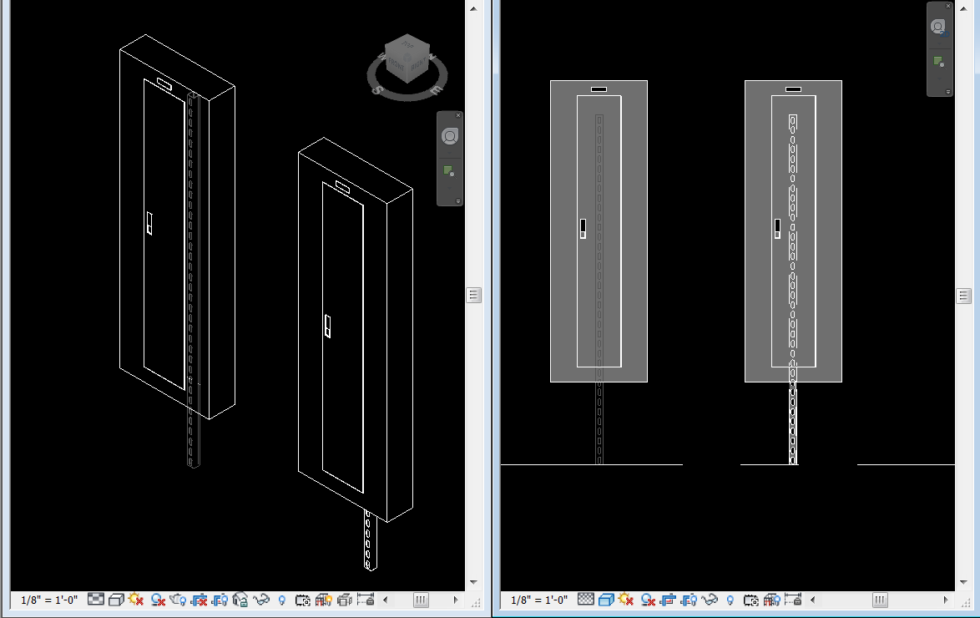The height and width of the screenshot is (618, 980).
Task: Open Visual Style options in the left view
Action: [114, 599]
